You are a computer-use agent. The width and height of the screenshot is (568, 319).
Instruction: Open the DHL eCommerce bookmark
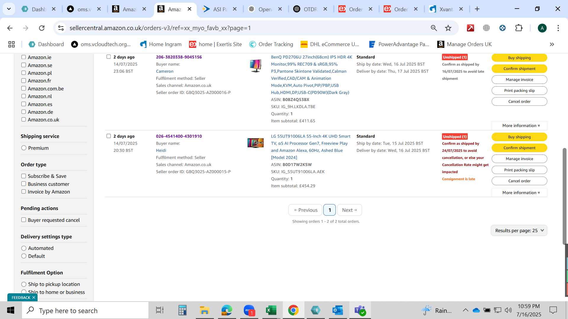(330, 44)
